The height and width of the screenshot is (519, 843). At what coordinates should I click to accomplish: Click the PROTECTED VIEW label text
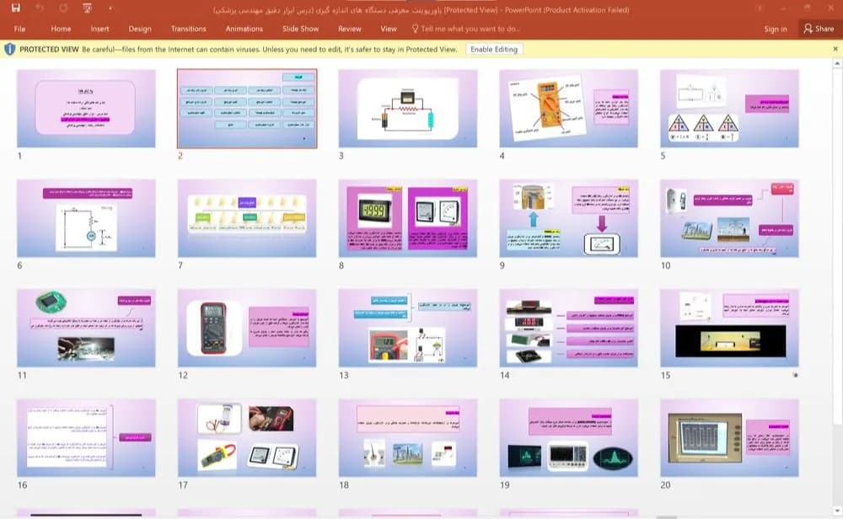coord(49,50)
